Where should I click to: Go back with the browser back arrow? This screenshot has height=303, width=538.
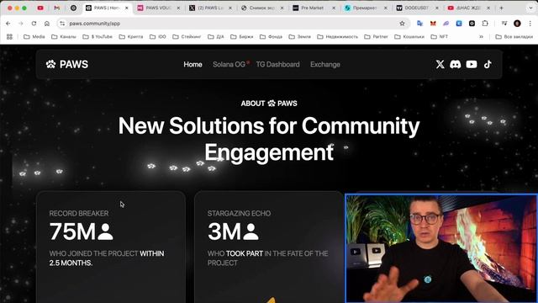tap(8, 24)
